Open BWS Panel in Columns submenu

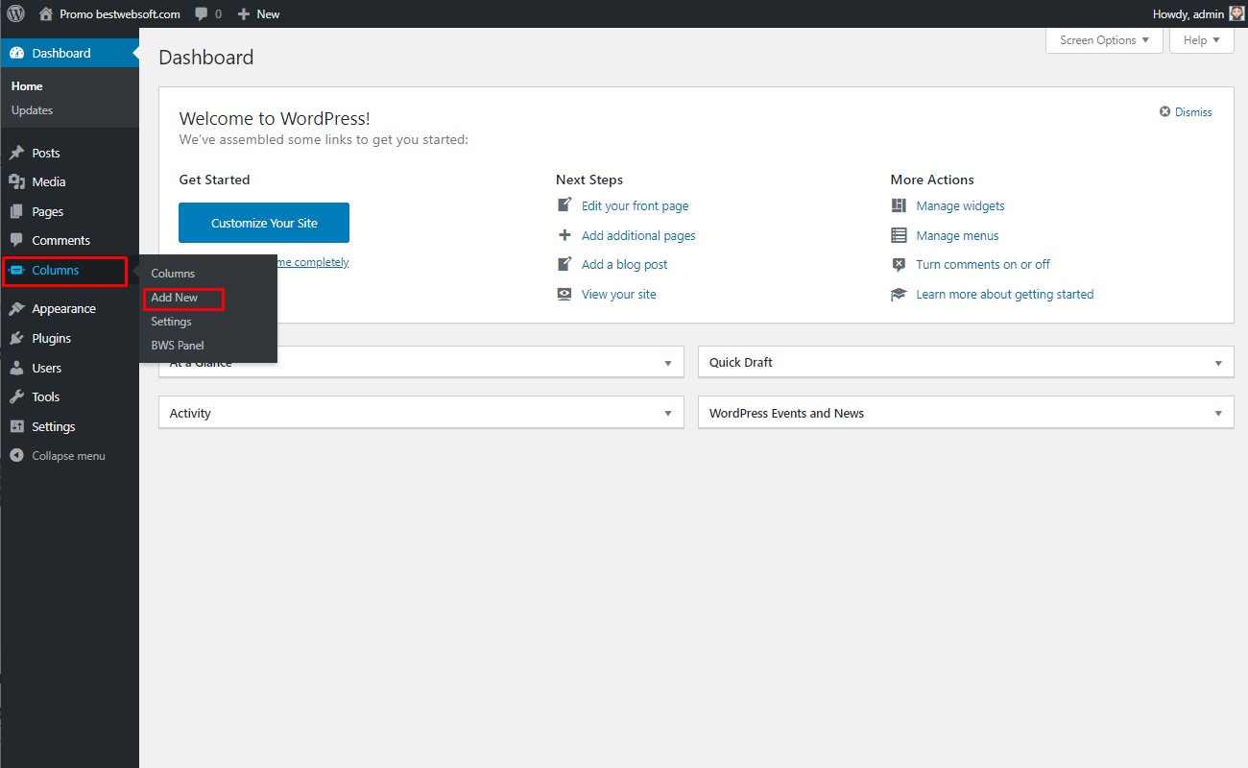[x=178, y=346]
